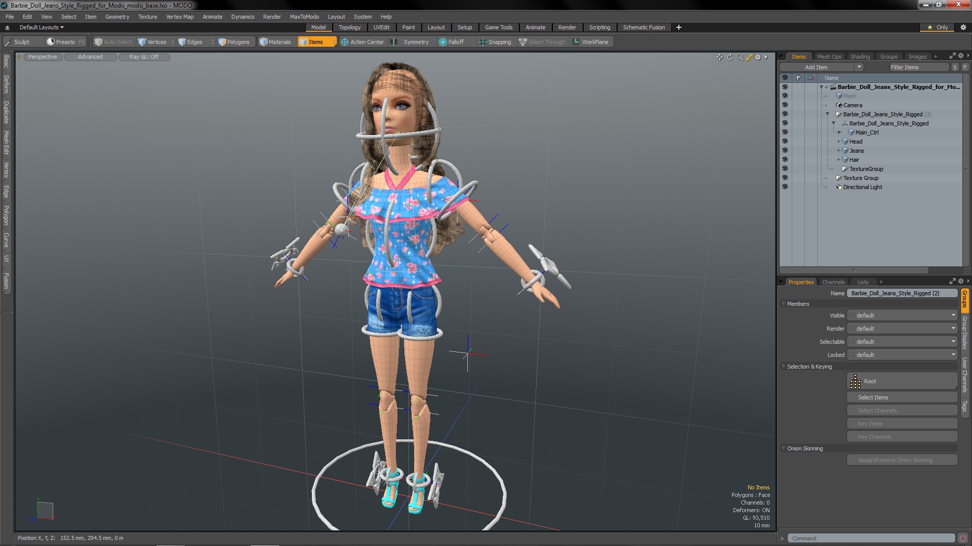Click the F filter button

click(965, 67)
